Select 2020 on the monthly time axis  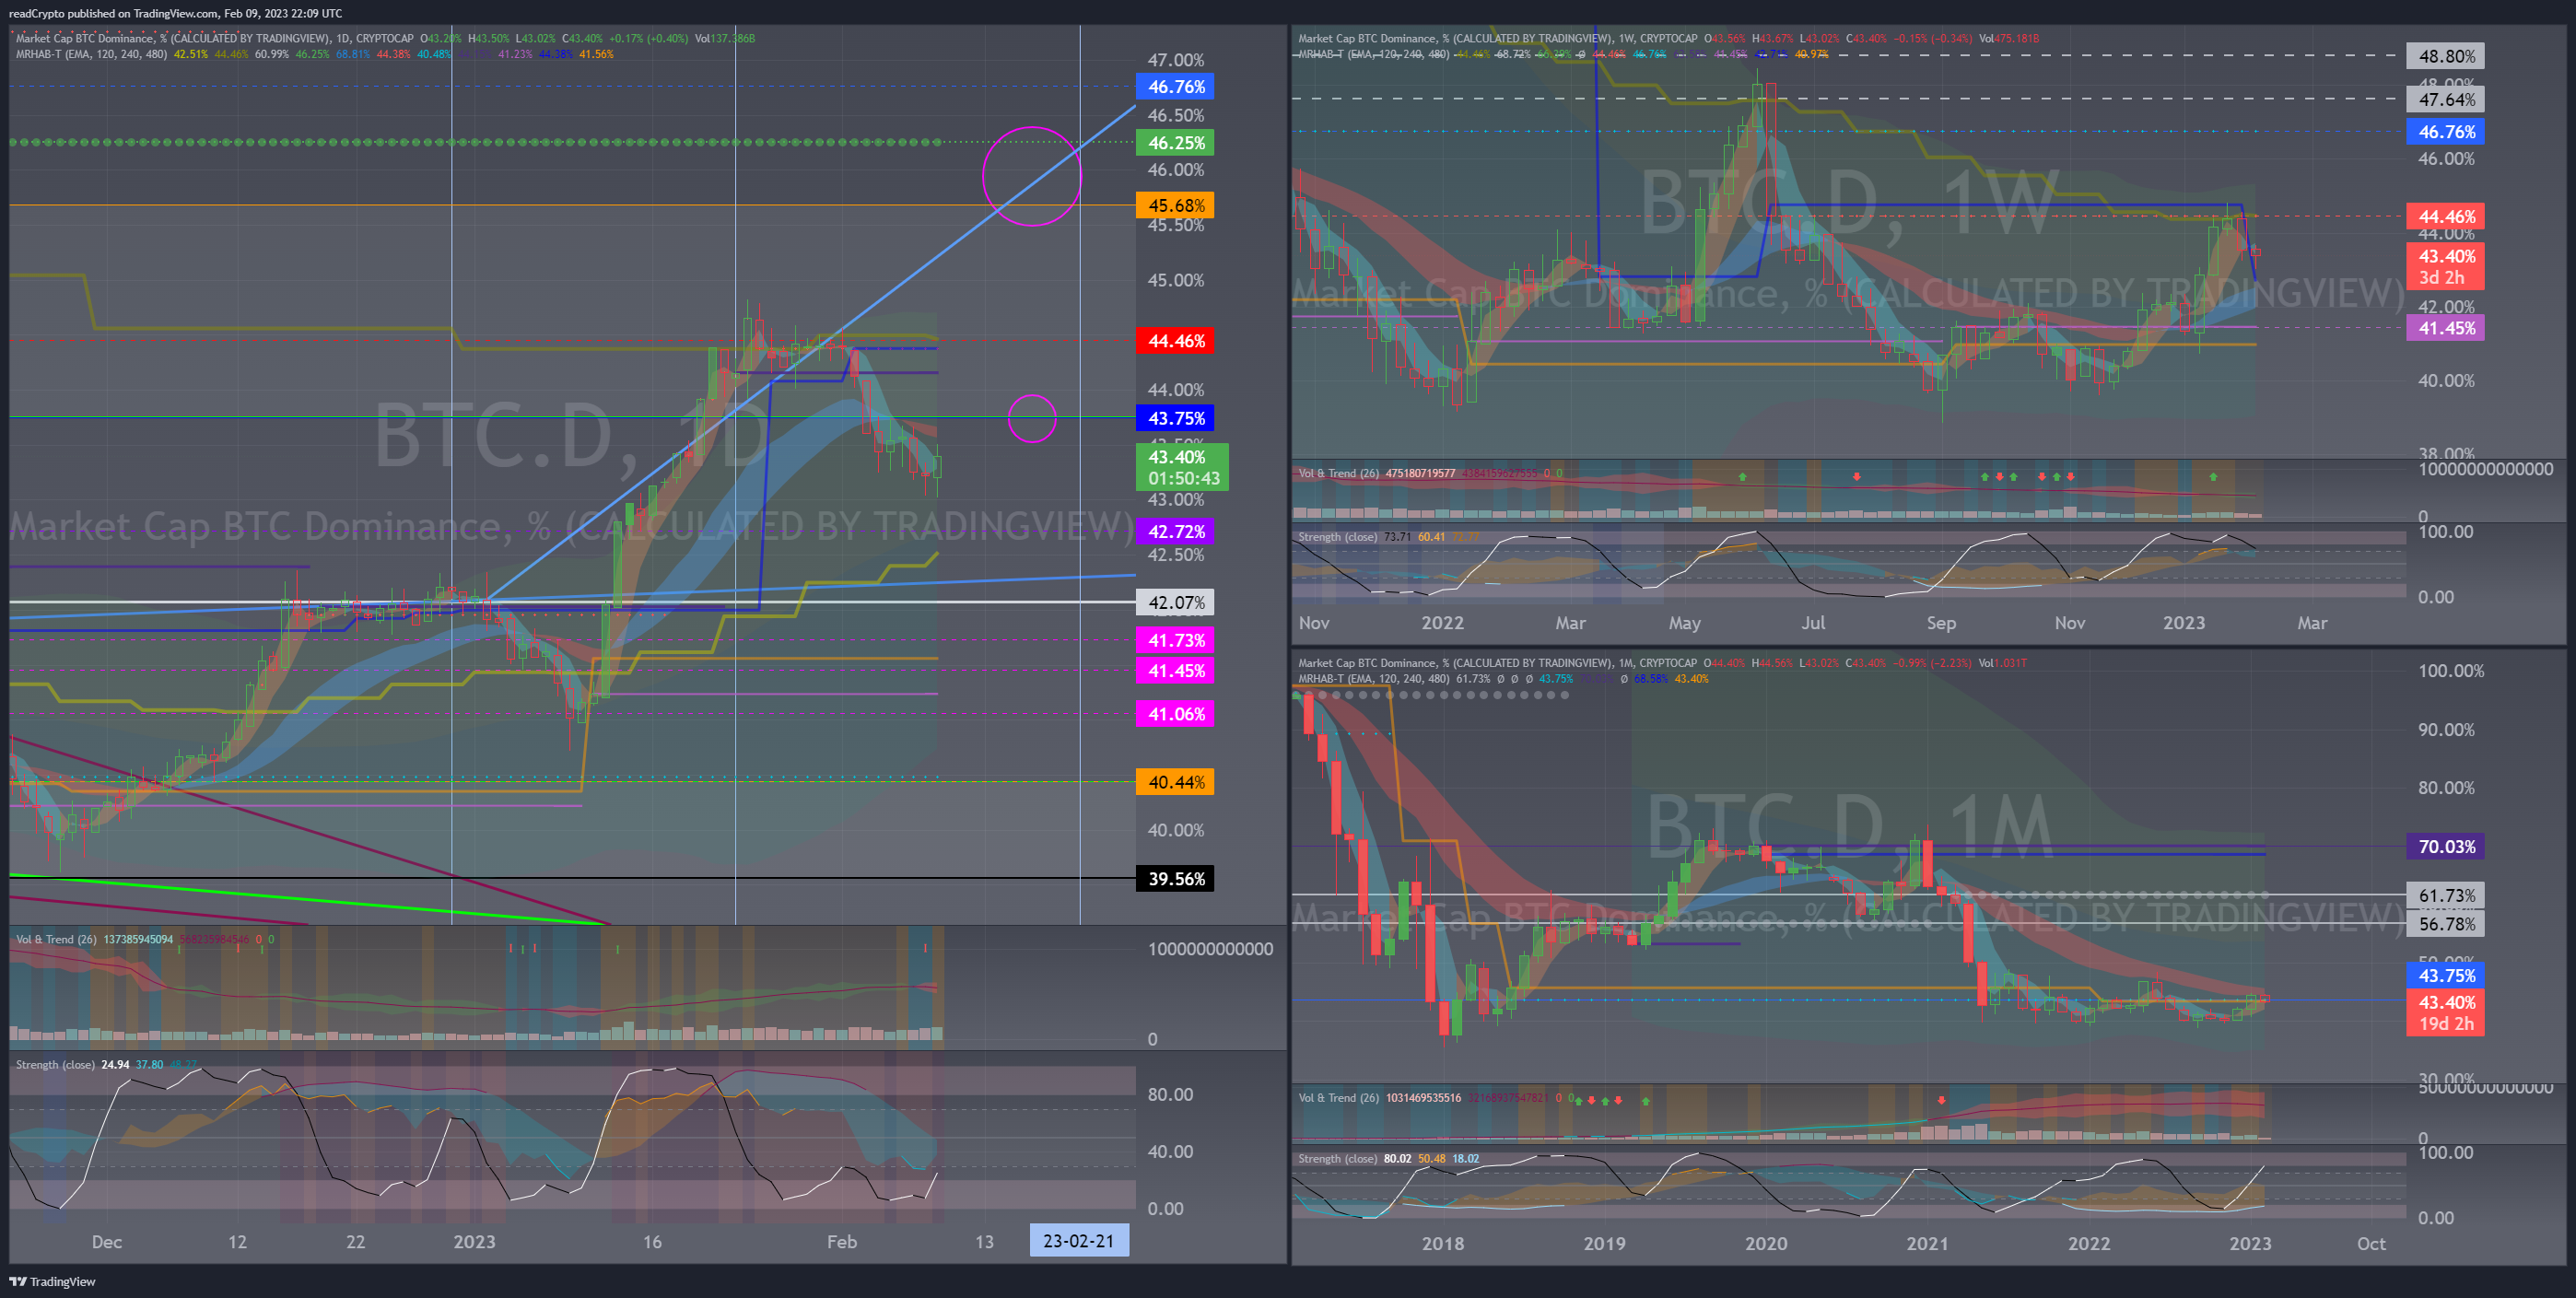point(1765,1244)
